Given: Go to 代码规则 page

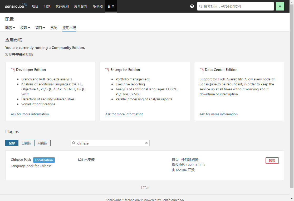Looking at the screenshot, I should 62,6.
